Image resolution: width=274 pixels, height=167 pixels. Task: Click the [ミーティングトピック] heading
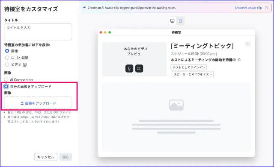pos(202,46)
